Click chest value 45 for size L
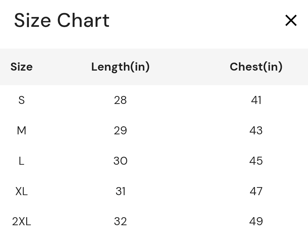The image size is (308, 241). pos(256,161)
